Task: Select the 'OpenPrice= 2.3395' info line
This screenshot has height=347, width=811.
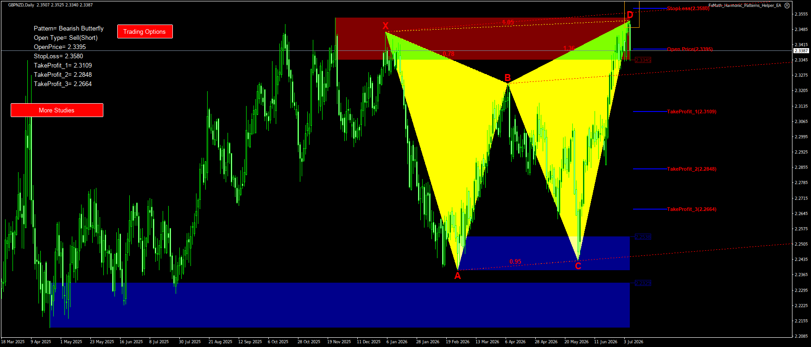Action: coord(60,47)
